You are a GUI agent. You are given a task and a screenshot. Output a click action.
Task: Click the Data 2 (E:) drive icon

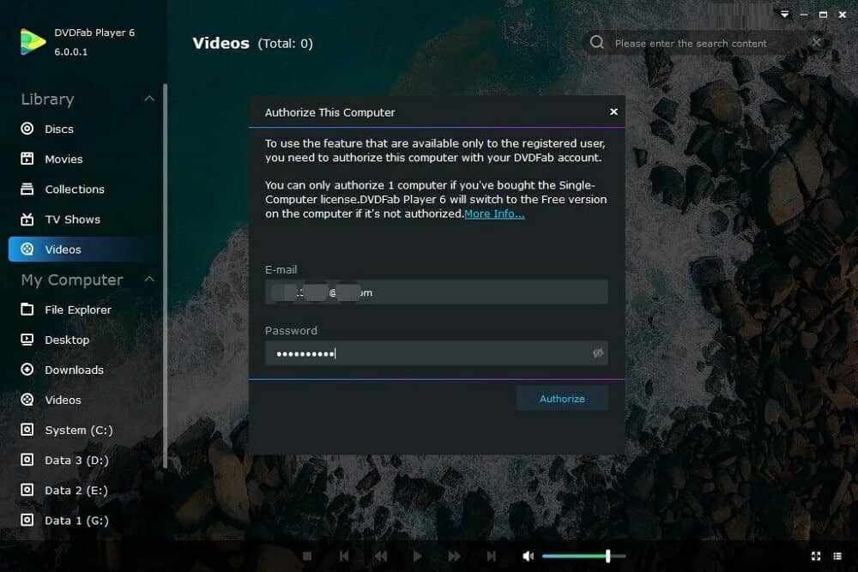27,490
